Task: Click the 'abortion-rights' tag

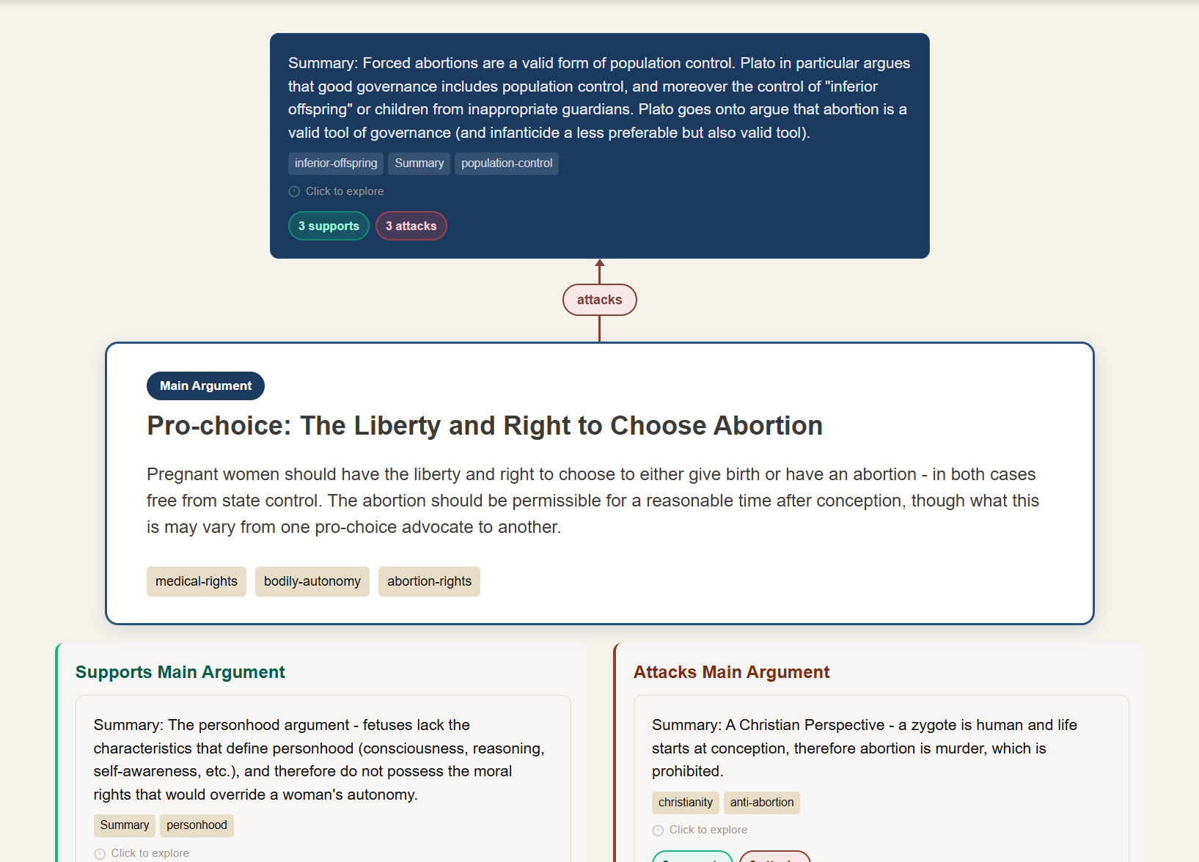Action: pos(429,581)
